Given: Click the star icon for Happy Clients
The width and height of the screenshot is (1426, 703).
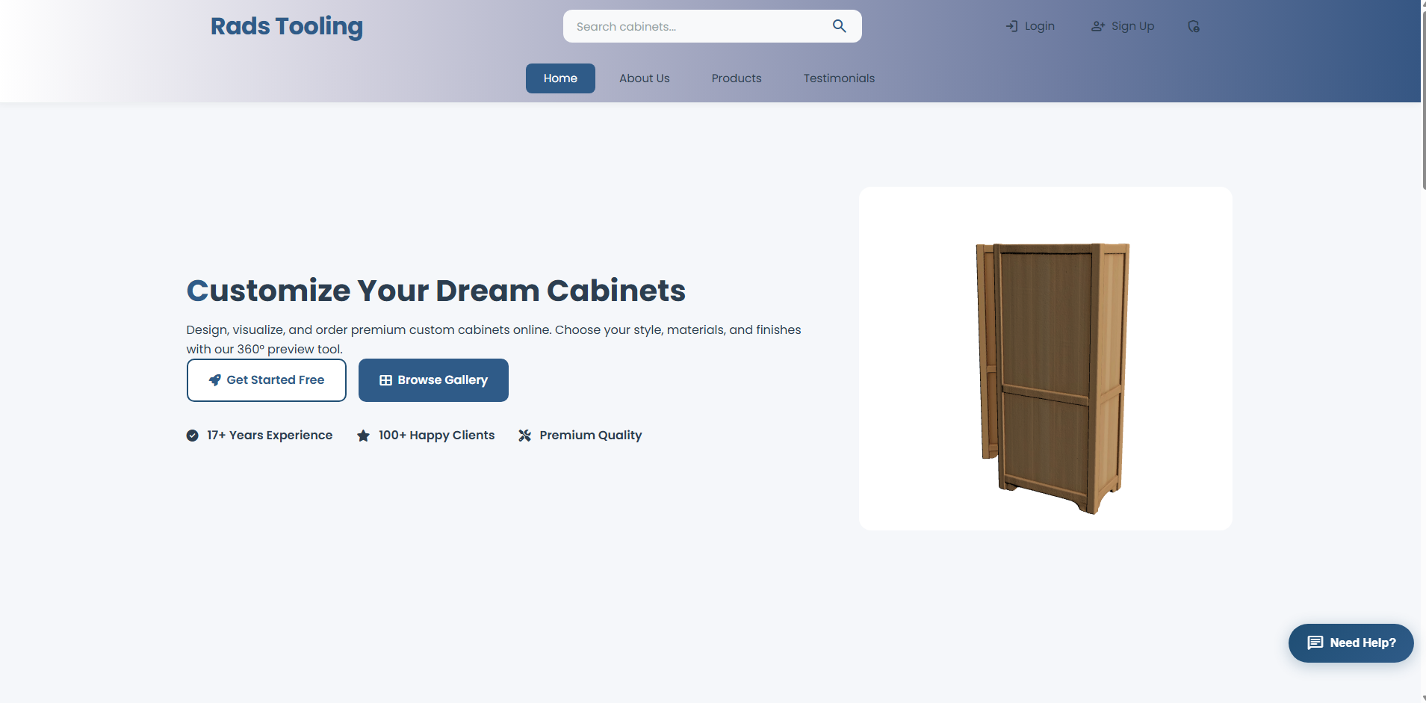Looking at the screenshot, I should tap(363, 436).
